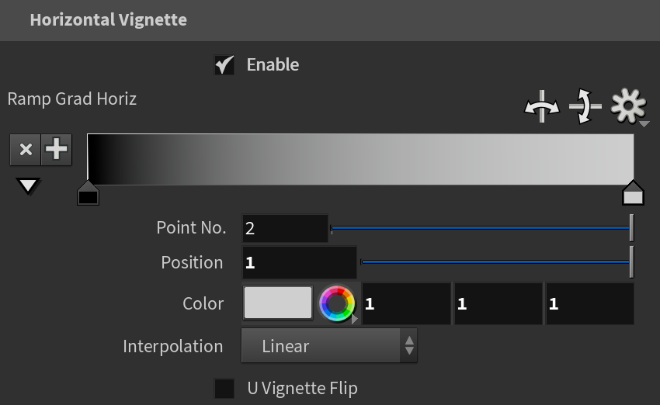This screenshot has width=660, height=405.
Task: Click the Position slider track
Action: coord(497,262)
